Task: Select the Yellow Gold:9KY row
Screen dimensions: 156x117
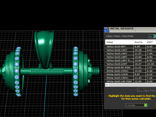Action: 131,46
